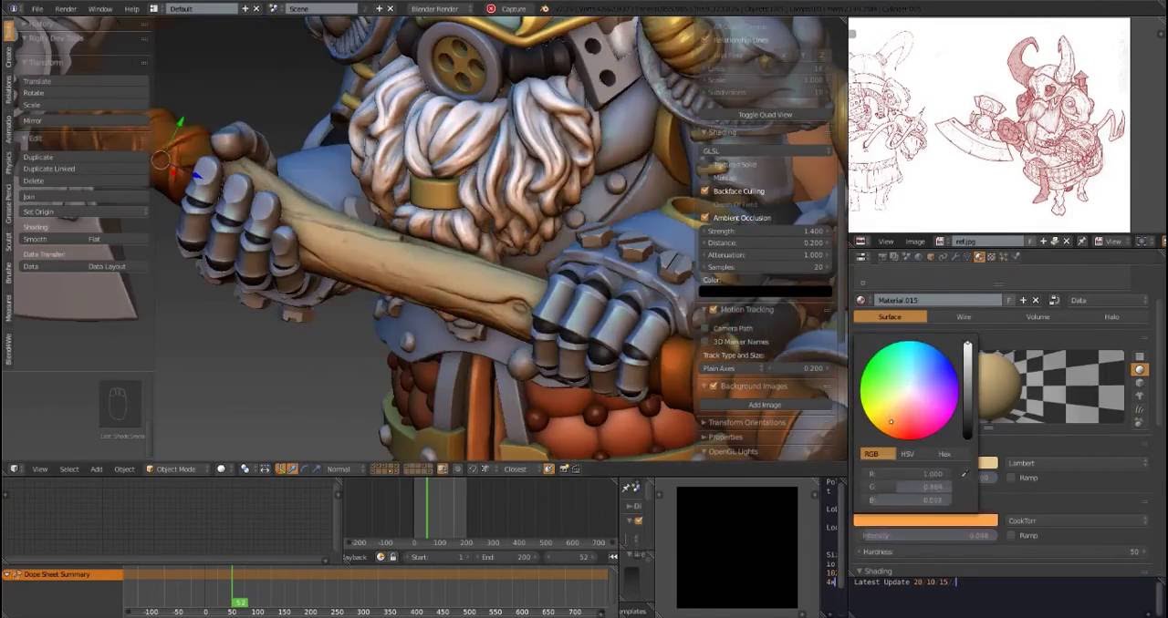
Task: Open 3D viewport Select menu
Action: pyautogui.click(x=69, y=469)
